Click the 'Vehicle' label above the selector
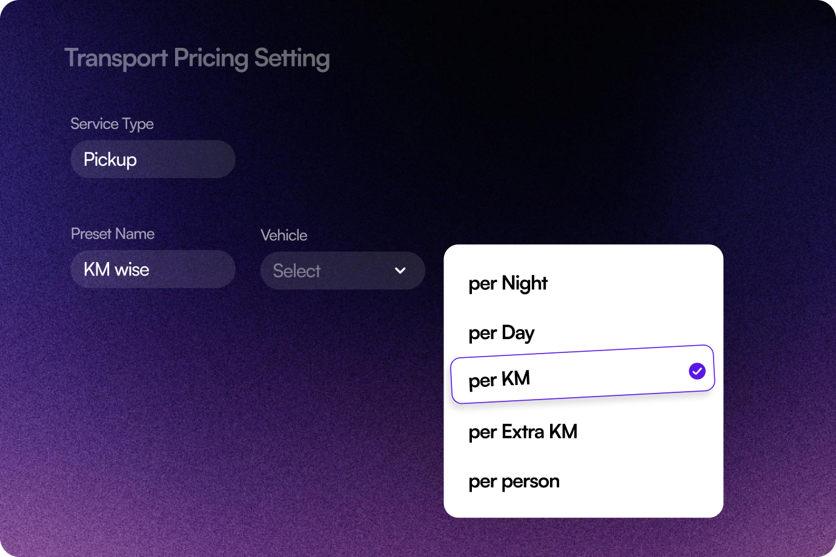This screenshot has width=836, height=557. [284, 235]
